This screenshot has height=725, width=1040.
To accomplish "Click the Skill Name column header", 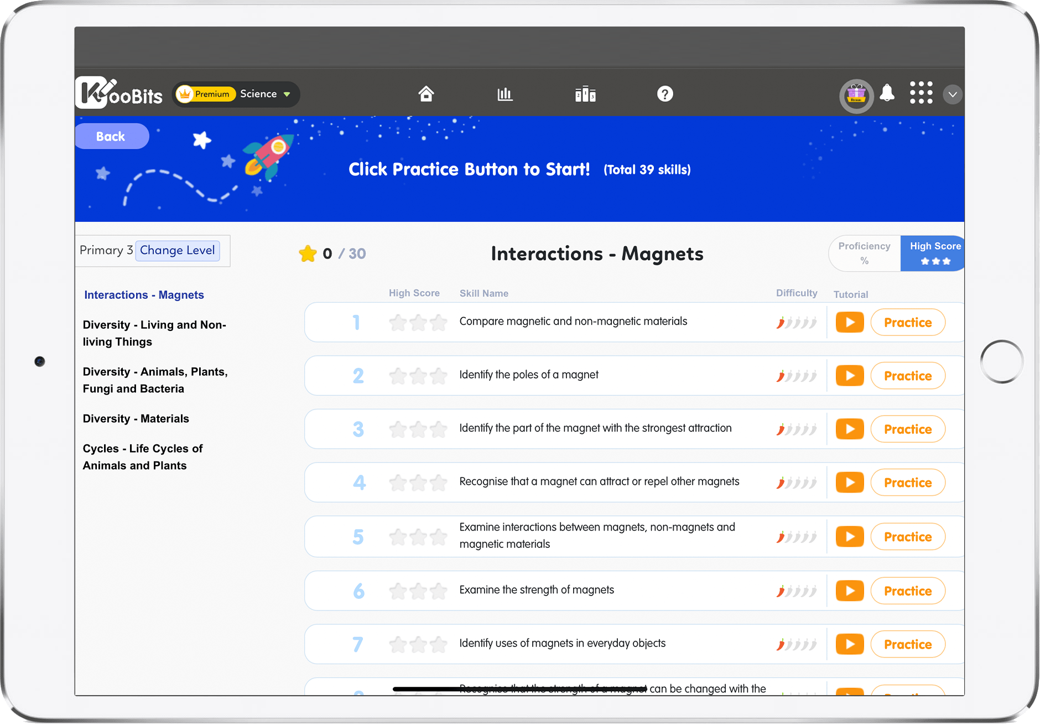I will pos(484,293).
